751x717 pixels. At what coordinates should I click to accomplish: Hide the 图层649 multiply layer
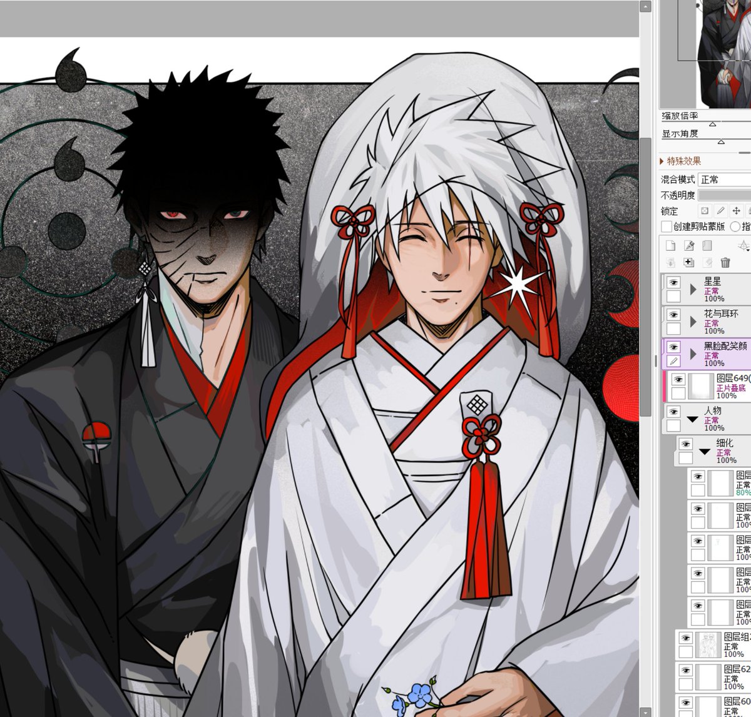point(678,380)
